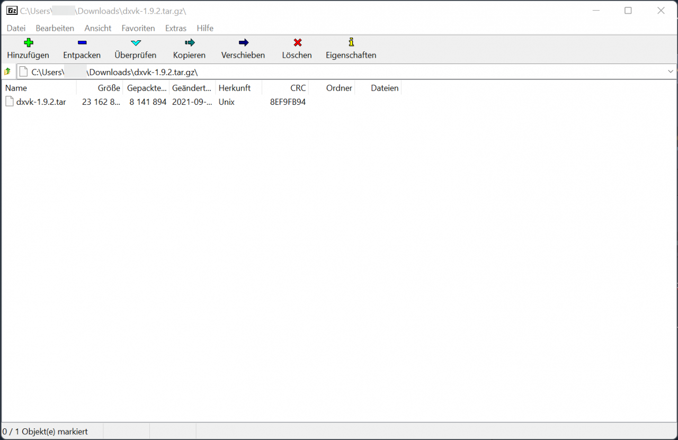Select the dxvk-1.9.2.tar file entry
The image size is (678, 440).
[x=41, y=102]
